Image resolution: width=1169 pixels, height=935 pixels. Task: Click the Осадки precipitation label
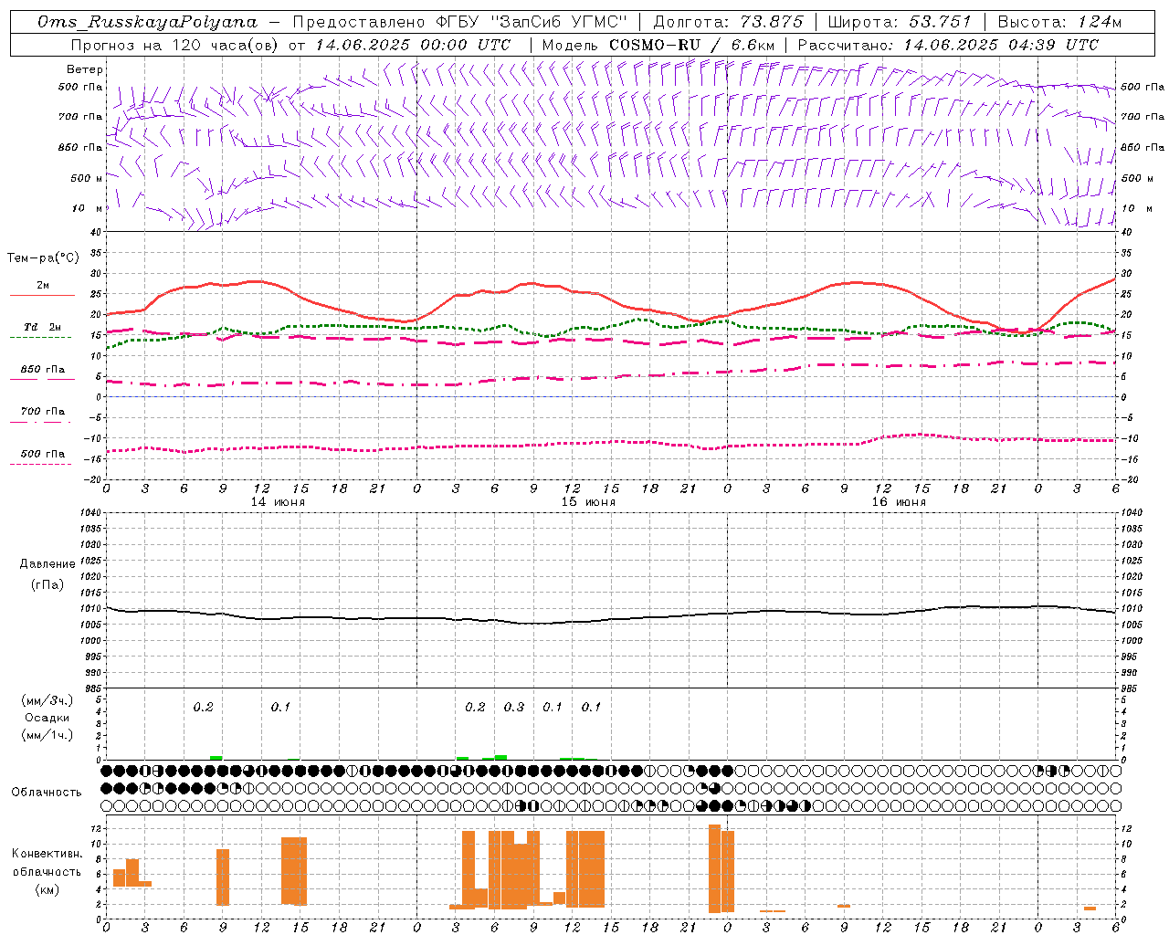[x=47, y=718]
